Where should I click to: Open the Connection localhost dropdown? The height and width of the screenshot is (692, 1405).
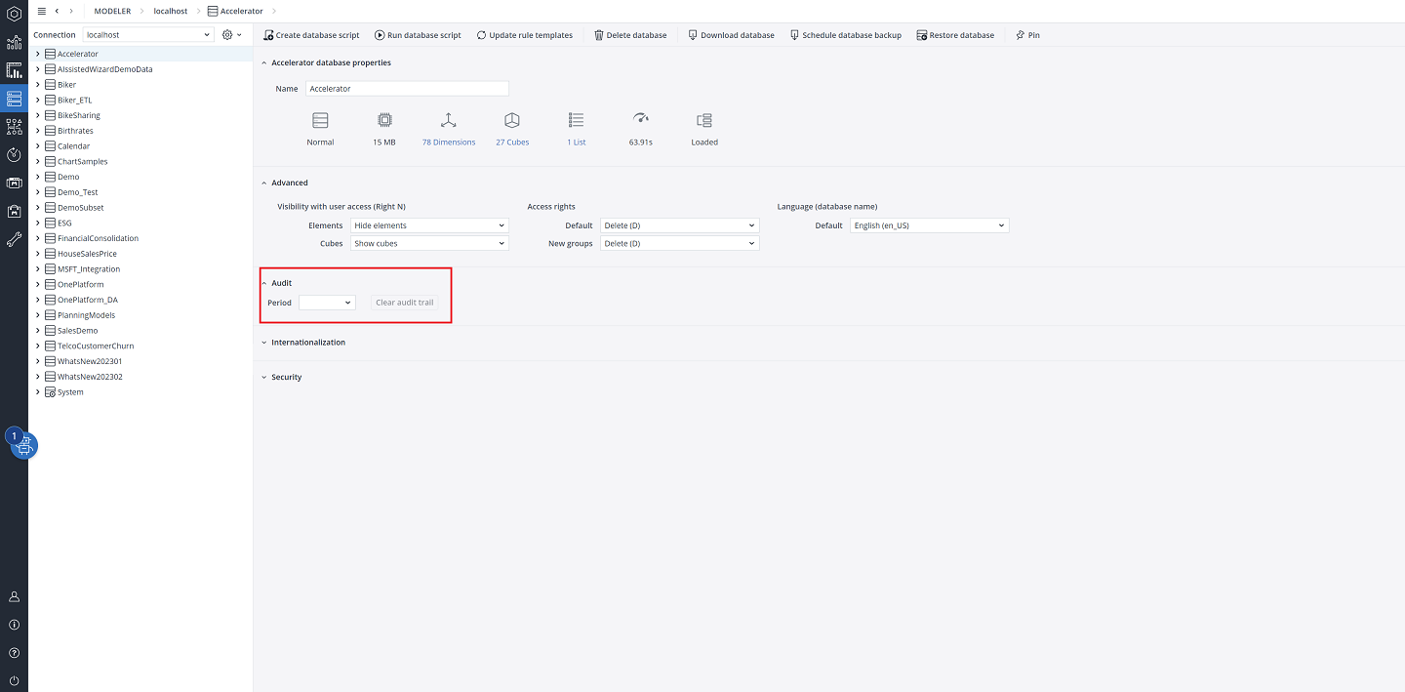tap(148, 34)
